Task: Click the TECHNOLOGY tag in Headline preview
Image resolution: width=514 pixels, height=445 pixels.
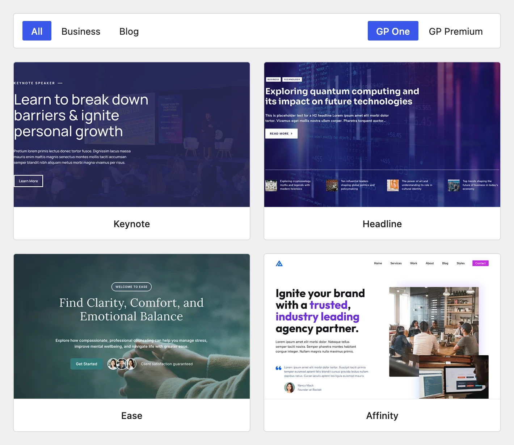Action: click(292, 79)
